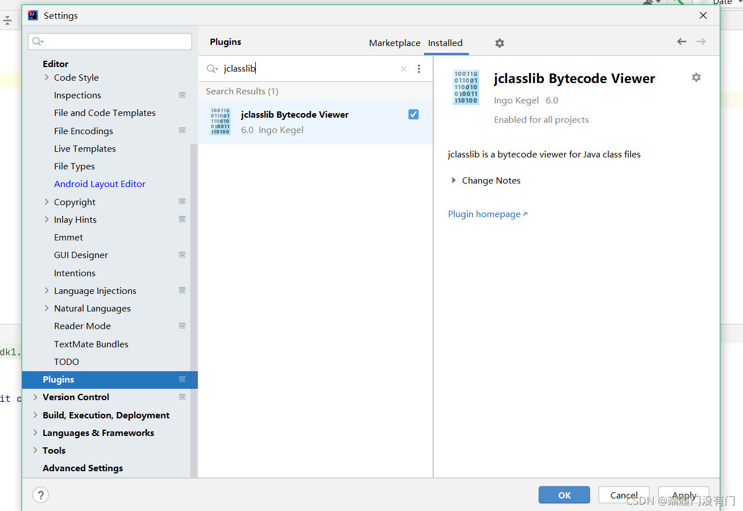The height and width of the screenshot is (511, 743).
Task: Click the Ingo Kegel vendor name in details
Action: 516,100
